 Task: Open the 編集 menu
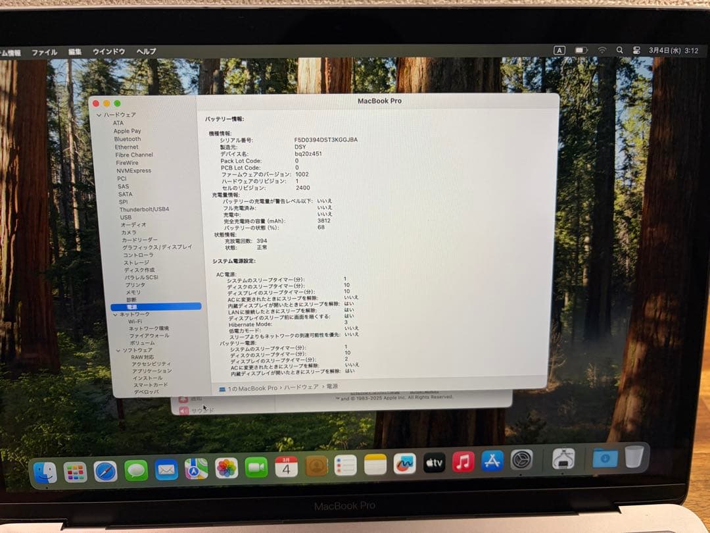coord(75,52)
